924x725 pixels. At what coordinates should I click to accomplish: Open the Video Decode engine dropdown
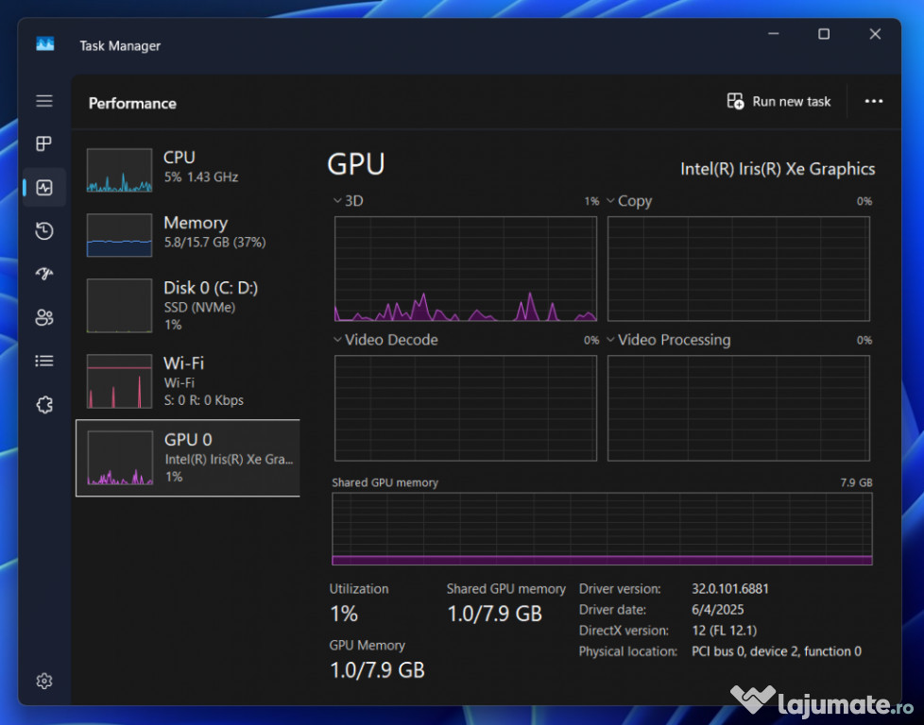(338, 340)
